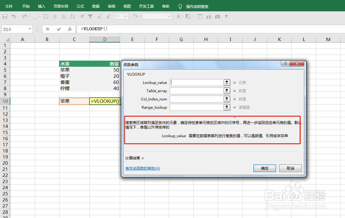345x218 pixels.
Task: Click the Col_index_num input field
Action: (197, 99)
